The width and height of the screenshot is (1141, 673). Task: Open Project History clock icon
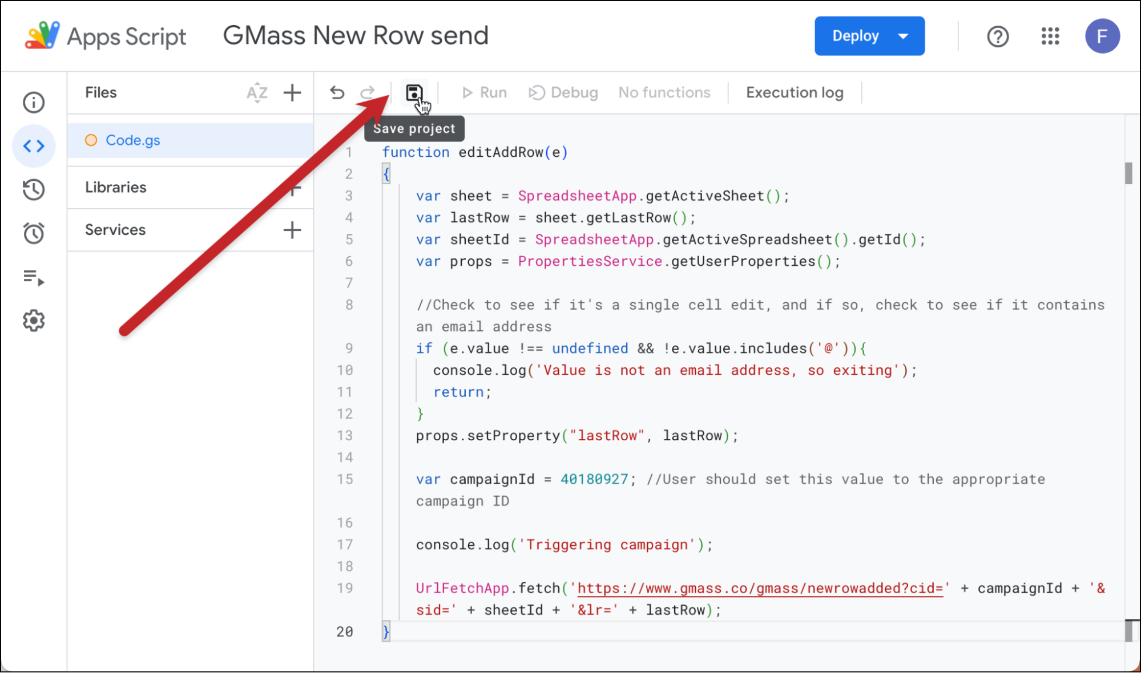(x=34, y=190)
